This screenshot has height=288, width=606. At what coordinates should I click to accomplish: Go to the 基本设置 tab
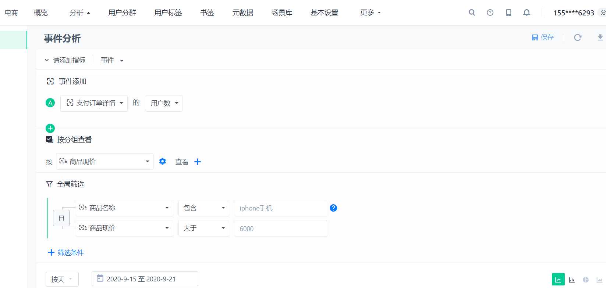point(325,12)
